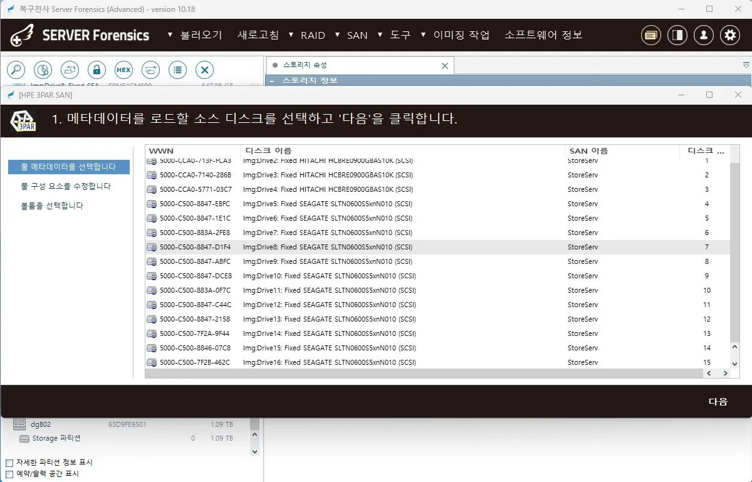Sort by the 디스크 이름 column header

[402, 151]
